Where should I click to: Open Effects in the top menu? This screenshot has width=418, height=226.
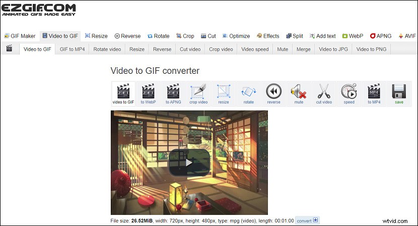click(x=268, y=36)
